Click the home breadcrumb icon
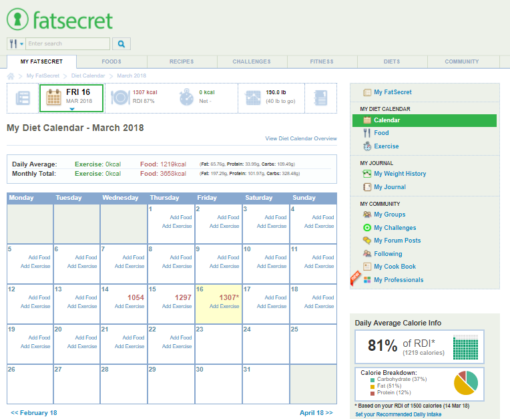Image resolution: width=510 pixels, height=419 pixels. (11, 76)
